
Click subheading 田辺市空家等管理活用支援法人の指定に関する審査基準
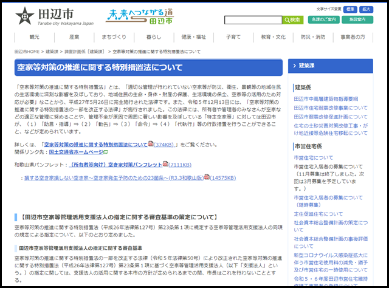coord(80,248)
